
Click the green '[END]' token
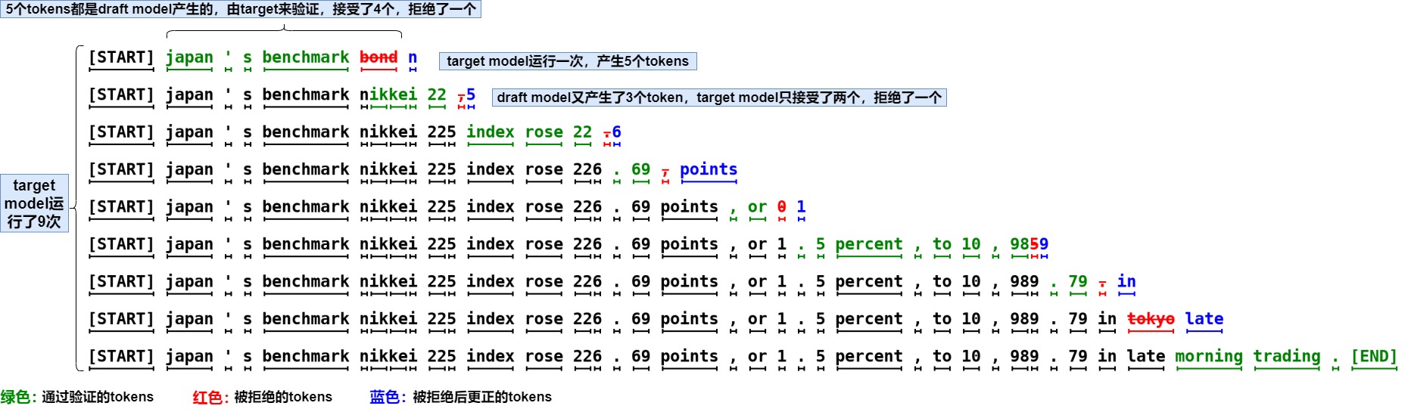1374,356
